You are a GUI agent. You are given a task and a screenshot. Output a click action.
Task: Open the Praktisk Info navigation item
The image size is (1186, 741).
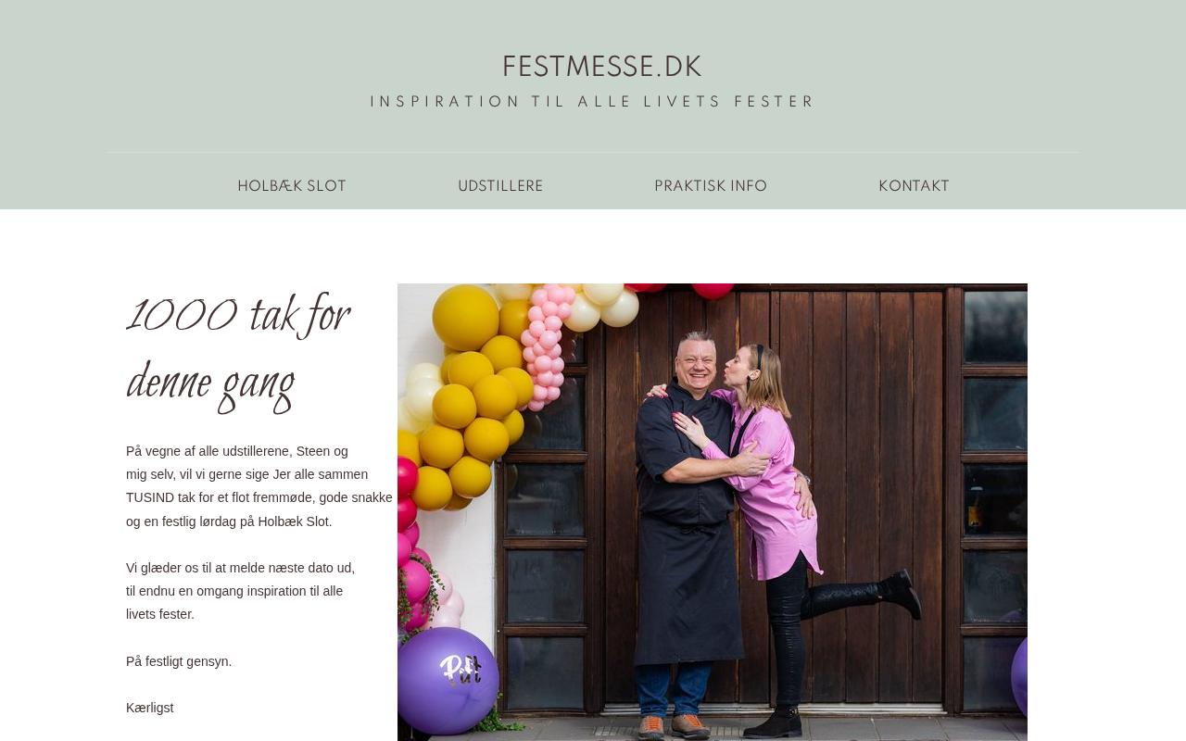point(711,186)
